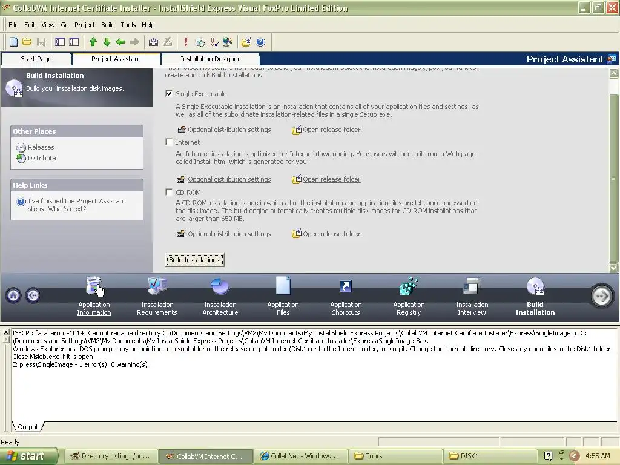Select Build Installation step icon
The image size is (620, 465).
point(535,286)
